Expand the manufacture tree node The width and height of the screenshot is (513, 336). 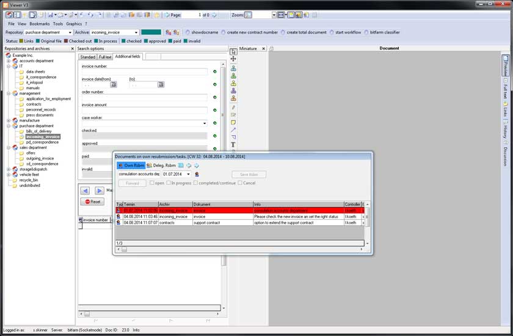[9, 120]
